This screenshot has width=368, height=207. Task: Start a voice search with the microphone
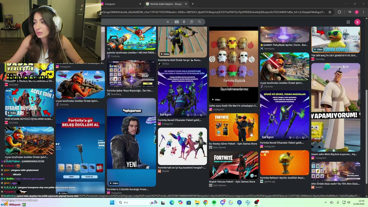(x=184, y=22)
